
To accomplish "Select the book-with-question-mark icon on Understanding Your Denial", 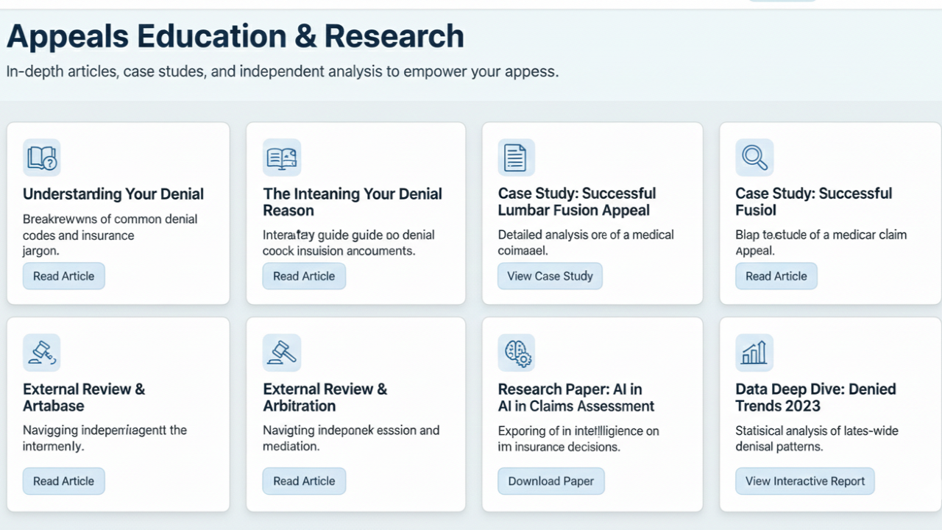I will point(42,157).
